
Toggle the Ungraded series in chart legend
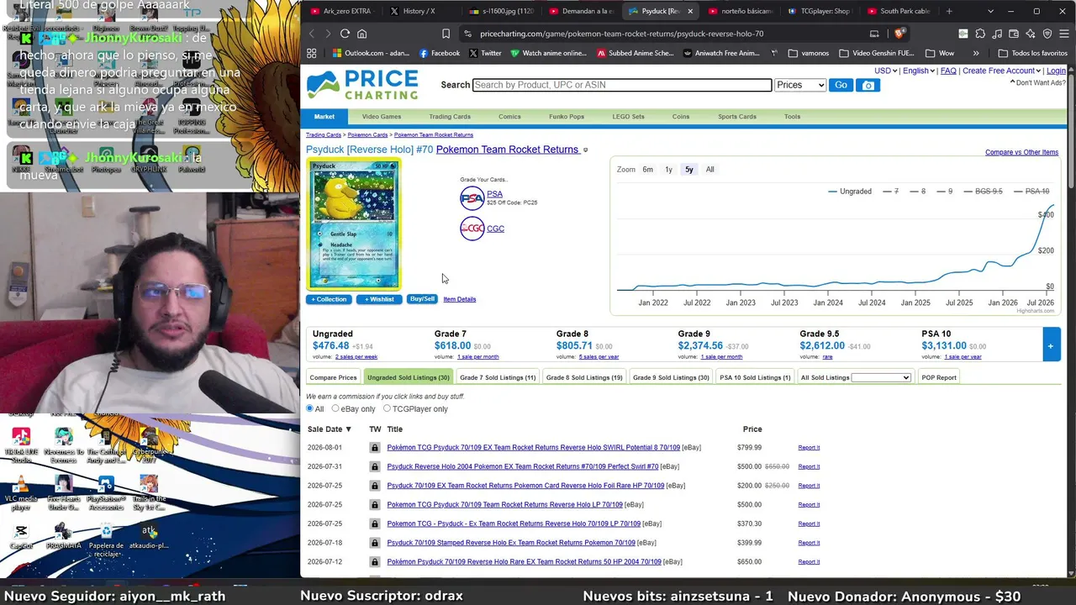(850, 192)
